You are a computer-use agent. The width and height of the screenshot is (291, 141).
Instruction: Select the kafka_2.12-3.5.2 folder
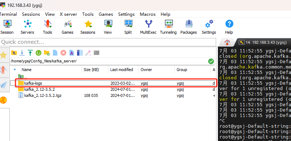[x=39, y=89]
